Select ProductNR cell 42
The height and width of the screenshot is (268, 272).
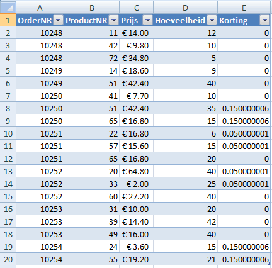click(92, 45)
